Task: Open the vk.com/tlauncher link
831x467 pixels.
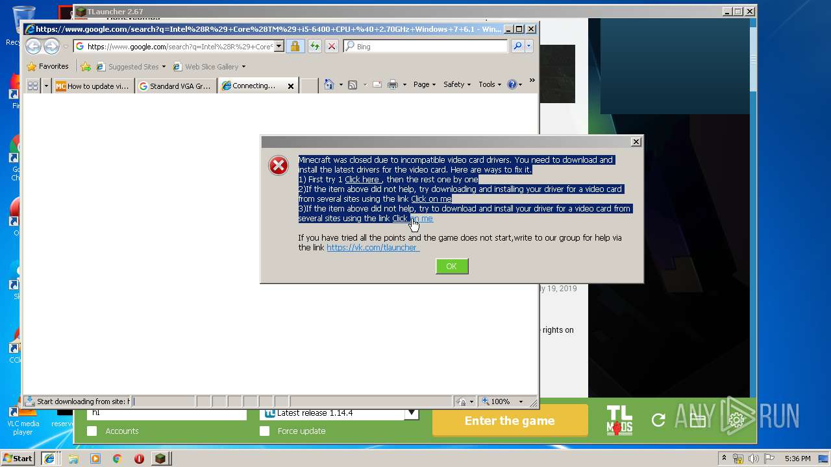Action: click(x=373, y=248)
